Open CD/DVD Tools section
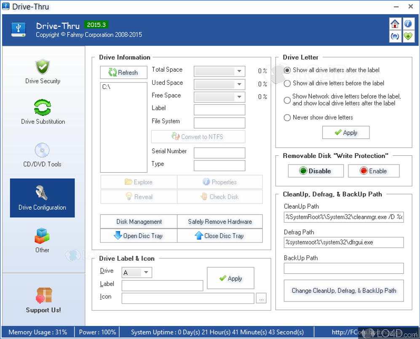The width and height of the screenshot is (420, 339). [x=43, y=155]
